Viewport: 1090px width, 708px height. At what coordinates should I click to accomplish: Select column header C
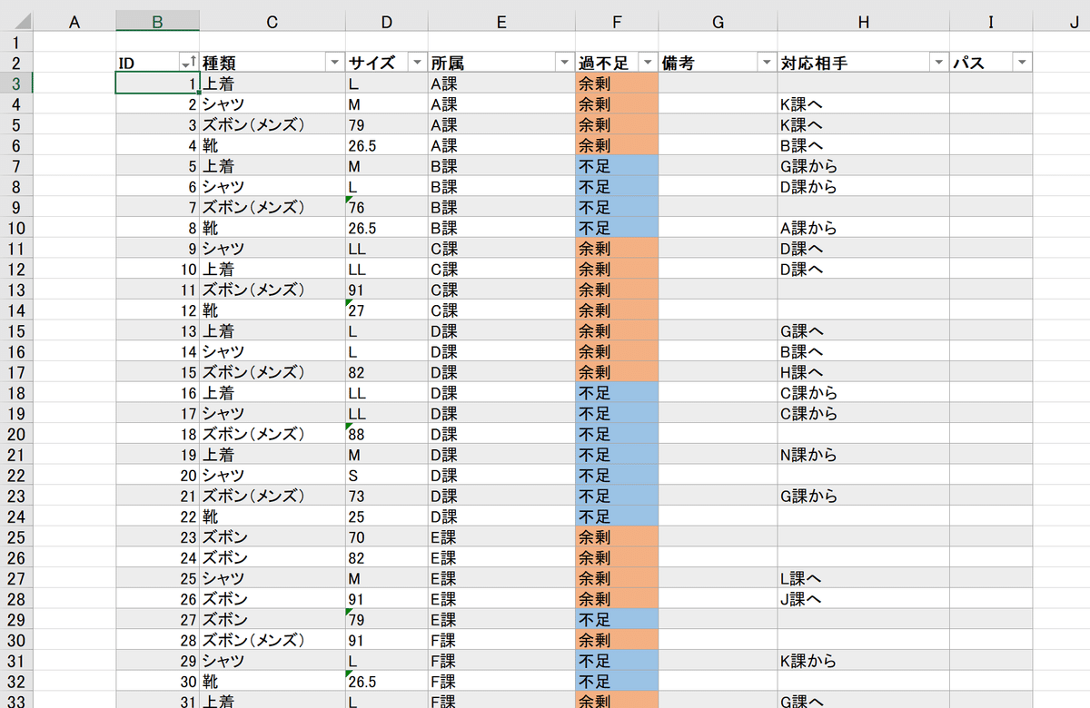pyautogui.click(x=272, y=23)
